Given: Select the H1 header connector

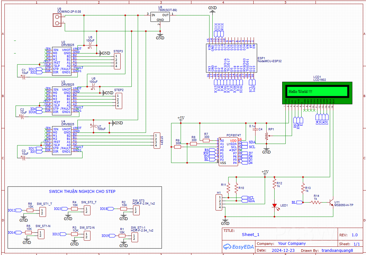Looking at the screenshot, I should 218,202.
